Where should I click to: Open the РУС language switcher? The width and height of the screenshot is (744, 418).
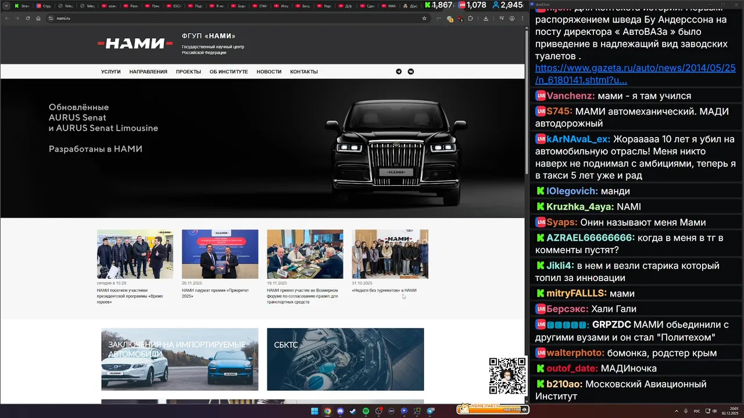point(697,411)
